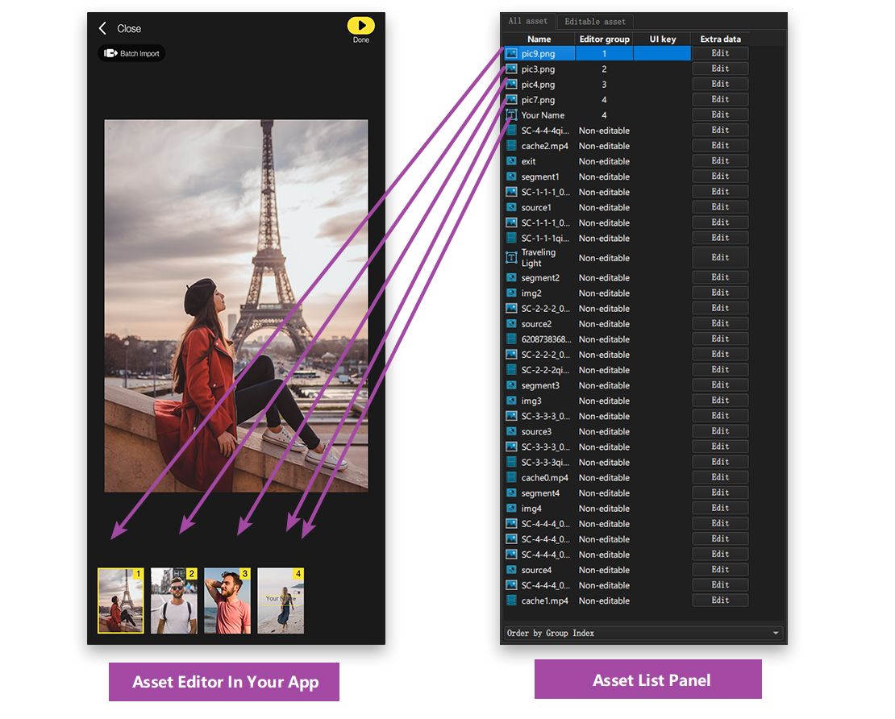Click the Extra data column header

(x=720, y=39)
